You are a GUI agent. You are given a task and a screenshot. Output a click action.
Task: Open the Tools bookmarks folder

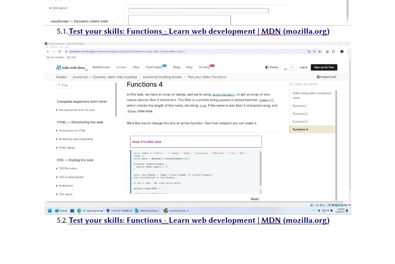[72, 58]
